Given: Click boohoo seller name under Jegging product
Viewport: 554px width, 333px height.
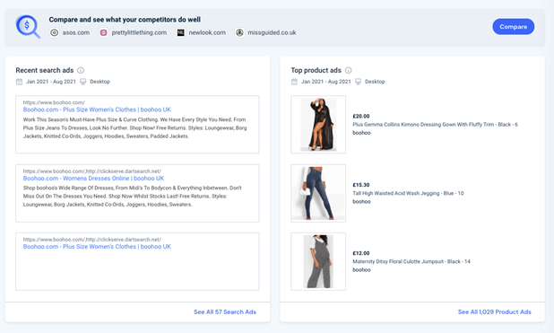Looking at the screenshot, I should click(x=361, y=202).
